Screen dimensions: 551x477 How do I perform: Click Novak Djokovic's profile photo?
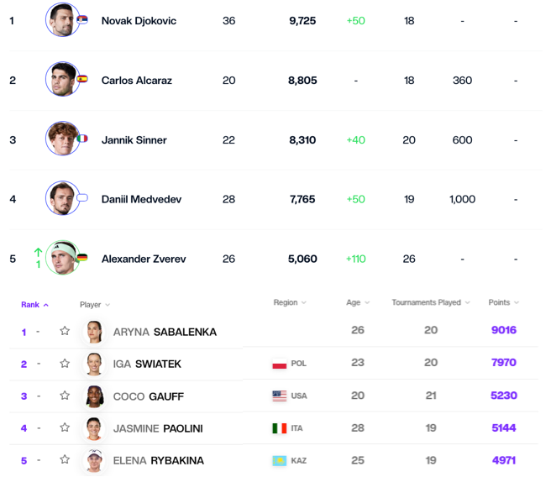click(x=61, y=20)
